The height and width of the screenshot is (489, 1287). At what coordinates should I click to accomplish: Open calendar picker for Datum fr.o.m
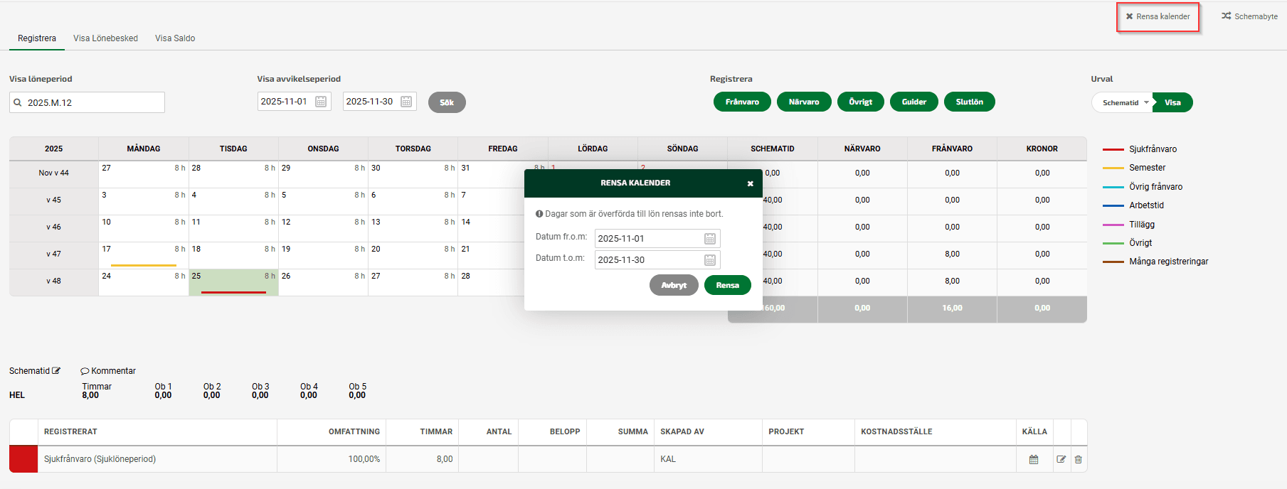click(x=709, y=239)
